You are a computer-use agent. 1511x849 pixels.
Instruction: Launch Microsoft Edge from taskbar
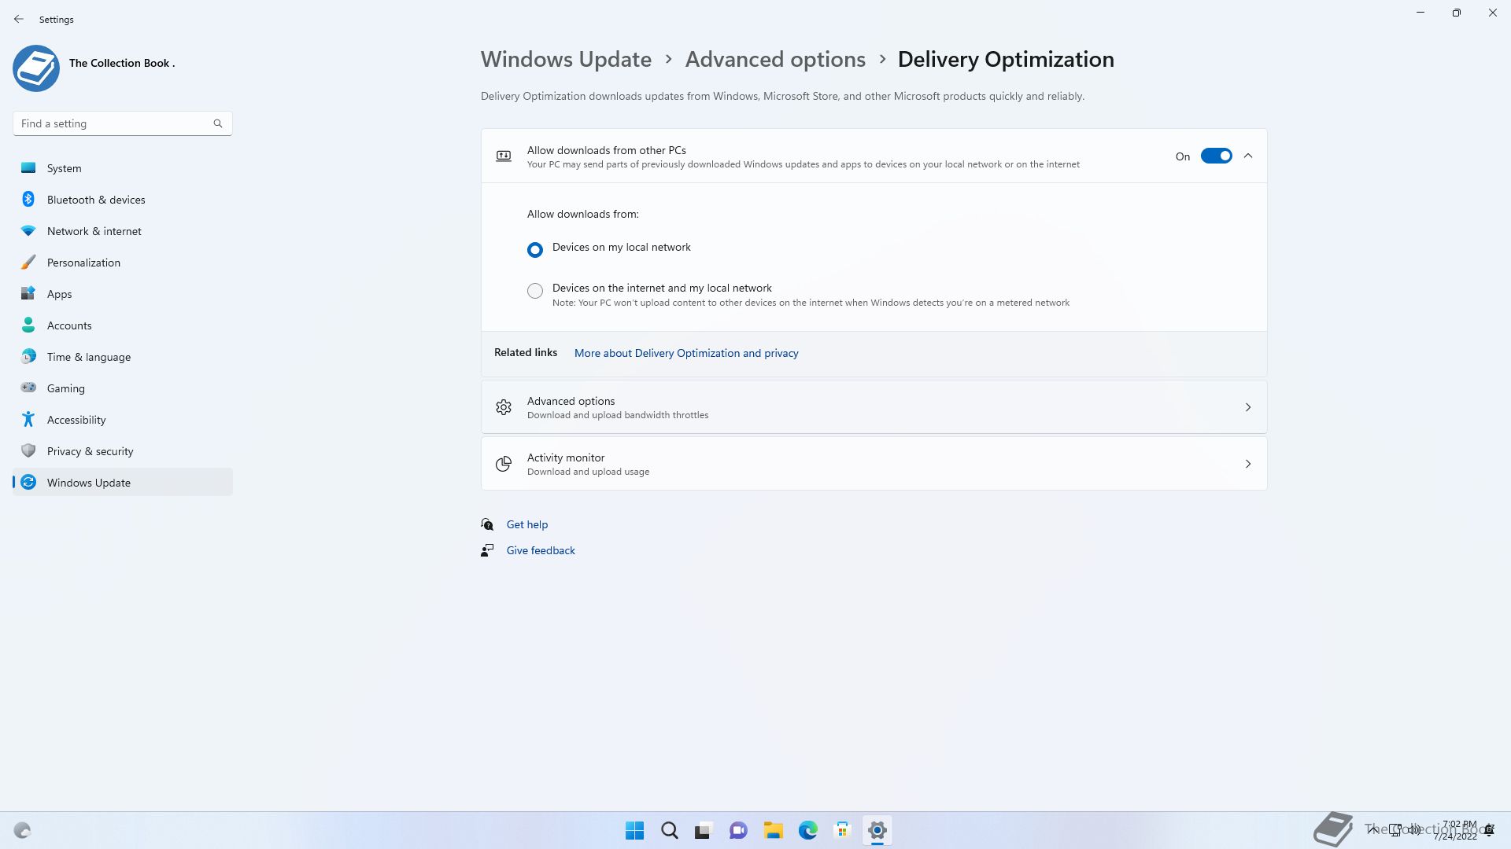[x=807, y=830]
